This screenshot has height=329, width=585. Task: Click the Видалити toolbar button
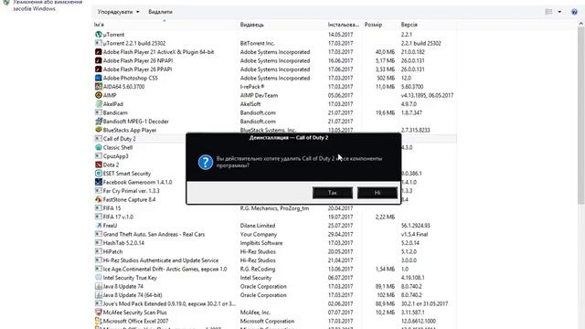pos(161,12)
